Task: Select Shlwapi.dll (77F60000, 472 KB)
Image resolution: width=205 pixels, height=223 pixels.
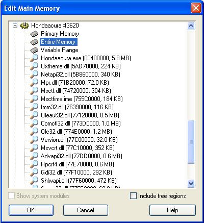Action: point(79,181)
